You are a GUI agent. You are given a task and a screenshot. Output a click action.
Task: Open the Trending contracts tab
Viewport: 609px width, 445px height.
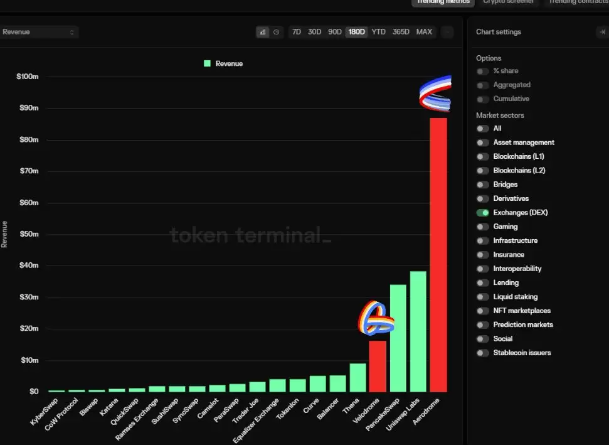(x=577, y=2)
